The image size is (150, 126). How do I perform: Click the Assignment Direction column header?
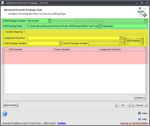pyautogui.click(x=122, y=49)
